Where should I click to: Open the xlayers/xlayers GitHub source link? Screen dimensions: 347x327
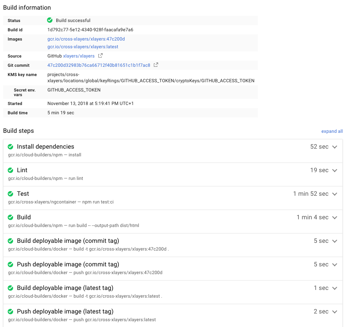click(79, 56)
